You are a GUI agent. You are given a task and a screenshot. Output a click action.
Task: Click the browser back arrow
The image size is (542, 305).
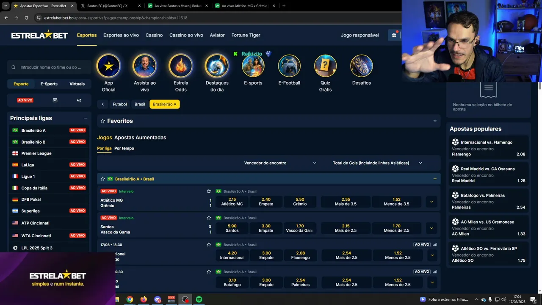pos(6,18)
